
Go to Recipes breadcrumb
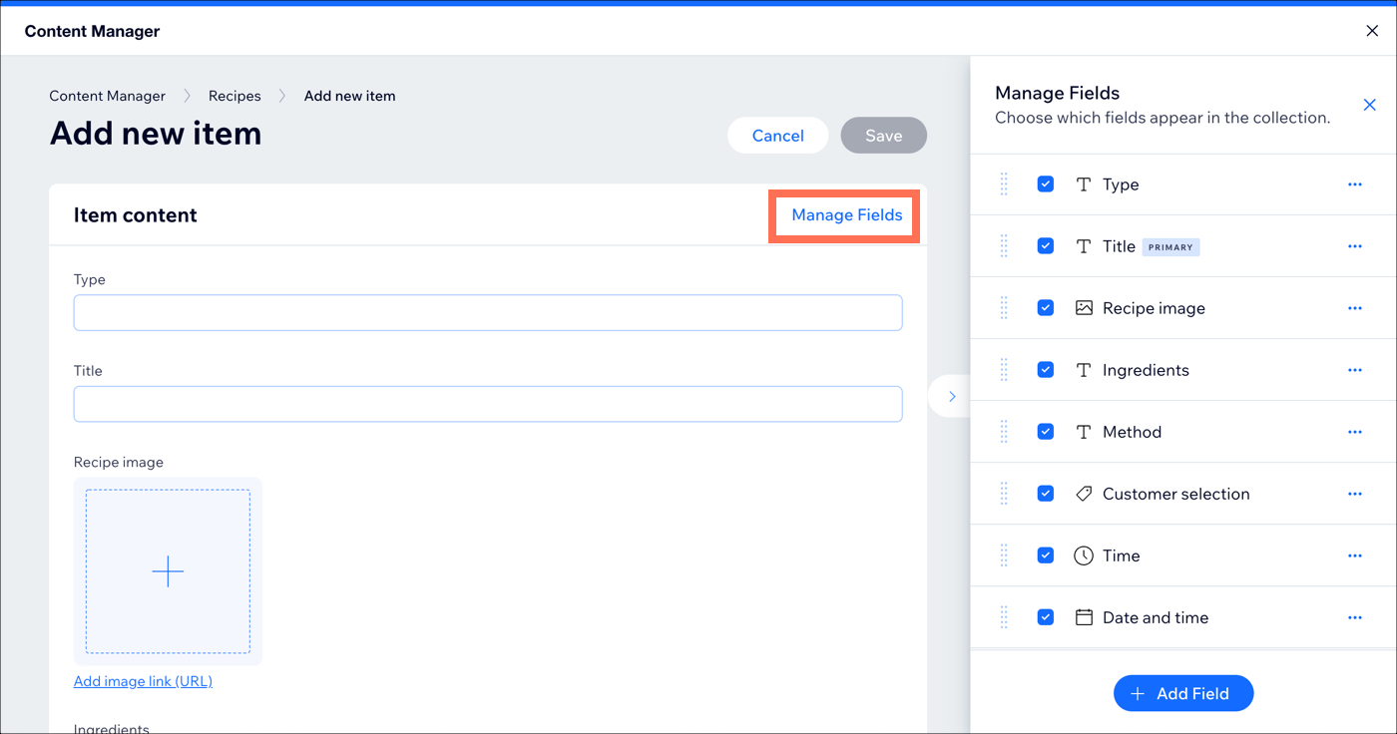(x=234, y=96)
